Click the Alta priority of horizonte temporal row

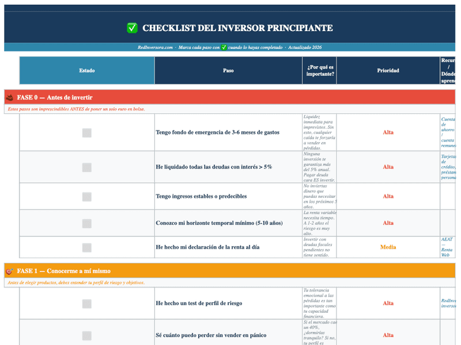[388, 223]
